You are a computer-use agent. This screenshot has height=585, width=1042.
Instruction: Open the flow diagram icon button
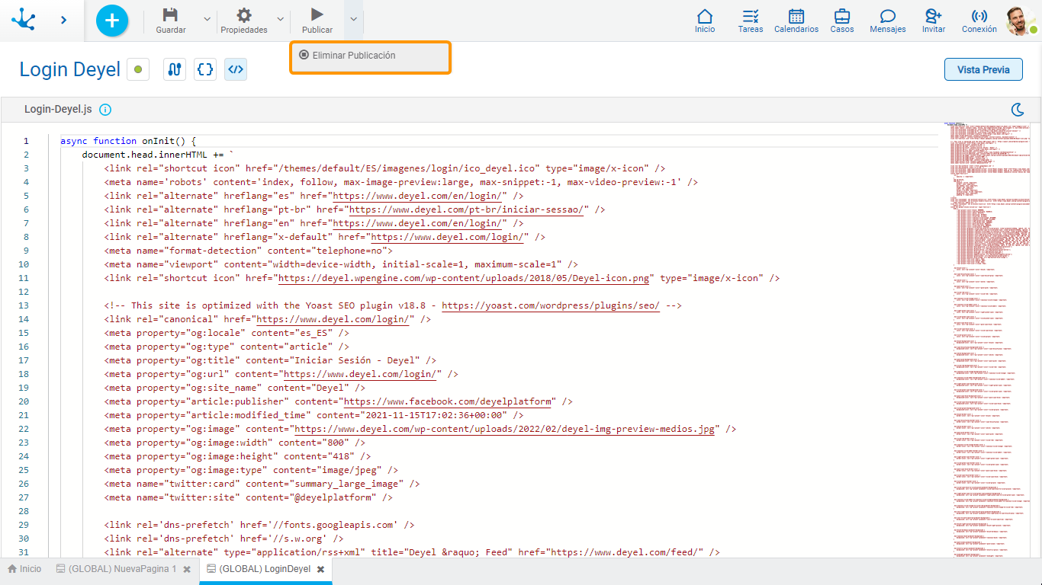click(175, 69)
